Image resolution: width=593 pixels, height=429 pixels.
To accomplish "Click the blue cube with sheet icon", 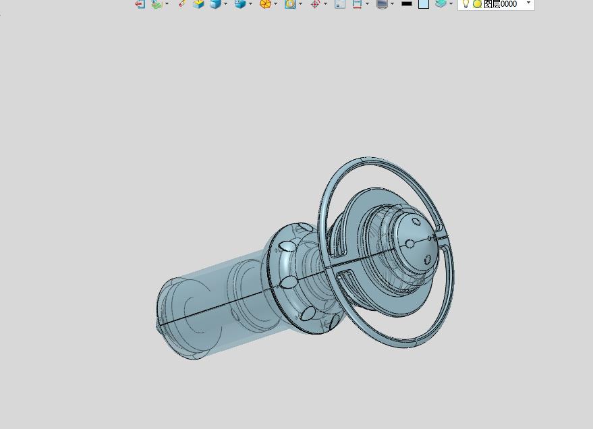I will tap(240, 4).
